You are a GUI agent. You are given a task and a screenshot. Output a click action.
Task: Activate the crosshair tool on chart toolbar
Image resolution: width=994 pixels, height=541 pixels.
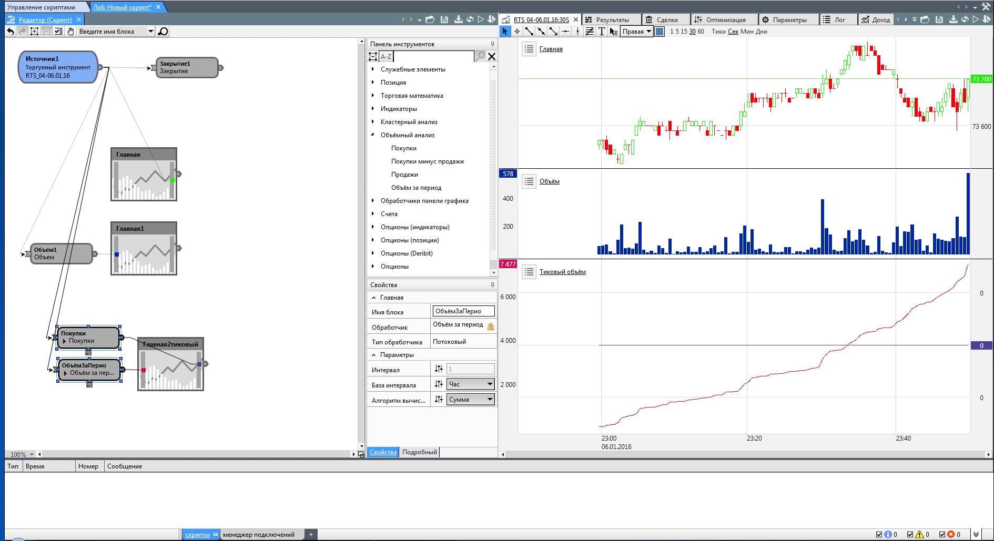(517, 32)
